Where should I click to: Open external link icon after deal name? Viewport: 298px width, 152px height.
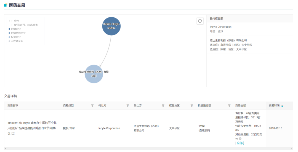pos(13,134)
